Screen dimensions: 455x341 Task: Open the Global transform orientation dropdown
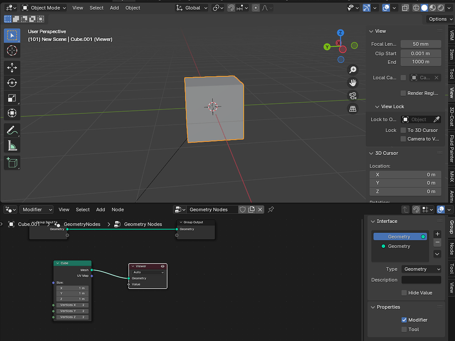(x=192, y=8)
